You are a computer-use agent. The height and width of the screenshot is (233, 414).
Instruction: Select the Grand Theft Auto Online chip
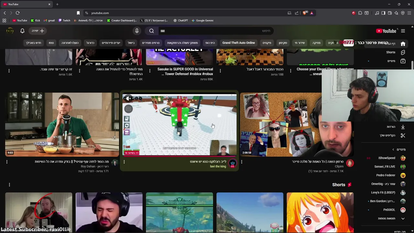click(x=239, y=43)
